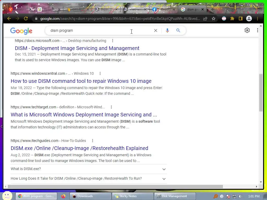Open the Extensions puzzle-piece menu

pos(232,18)
